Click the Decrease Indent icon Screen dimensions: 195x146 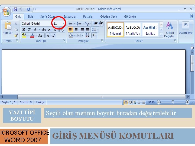[96, 23]
